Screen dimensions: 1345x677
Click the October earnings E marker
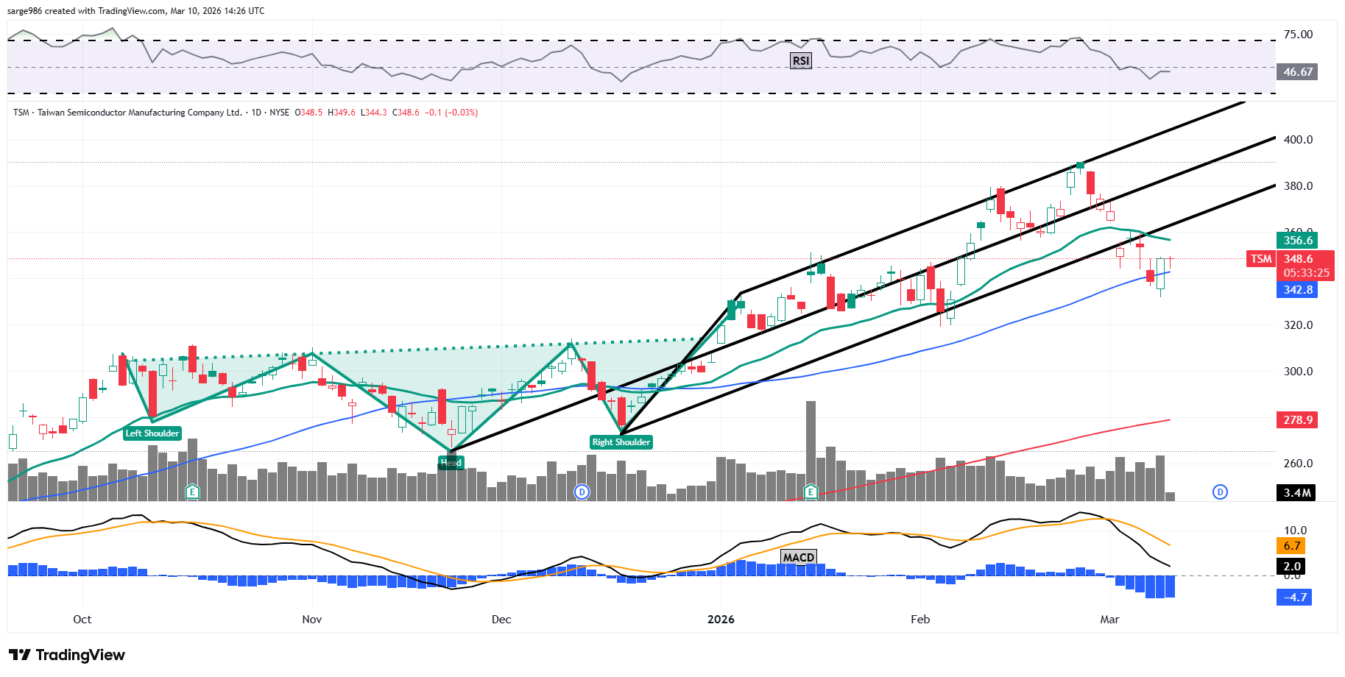tap(192, 492)
